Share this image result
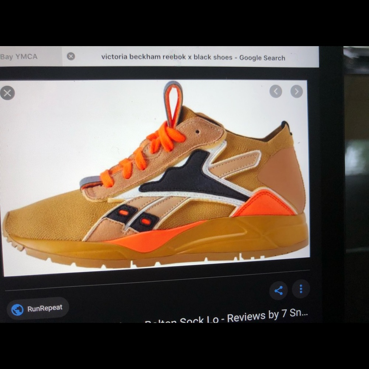The height and width of the screenshot is (369, 369). tap(278, 290)
